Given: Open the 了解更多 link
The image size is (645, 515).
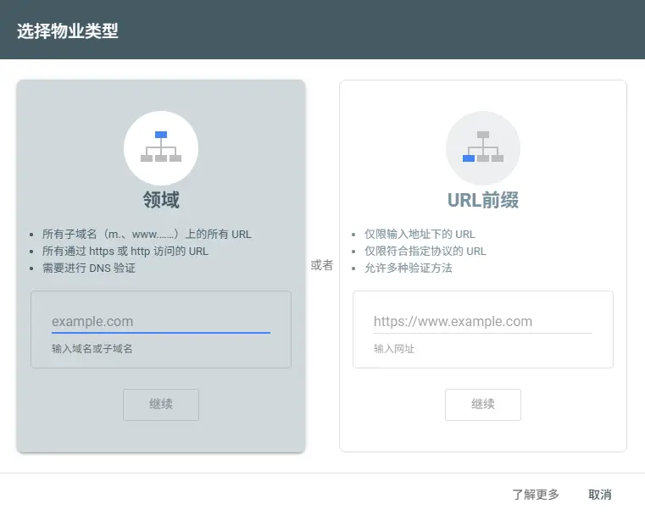Looking at the screenshot, I should tap(536, 495).
